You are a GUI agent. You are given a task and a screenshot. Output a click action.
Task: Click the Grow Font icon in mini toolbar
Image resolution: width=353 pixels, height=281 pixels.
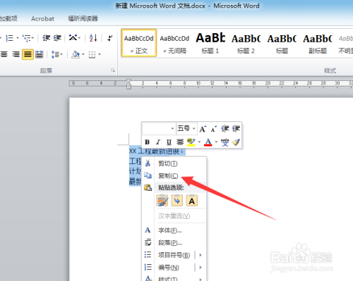(203, 129)
